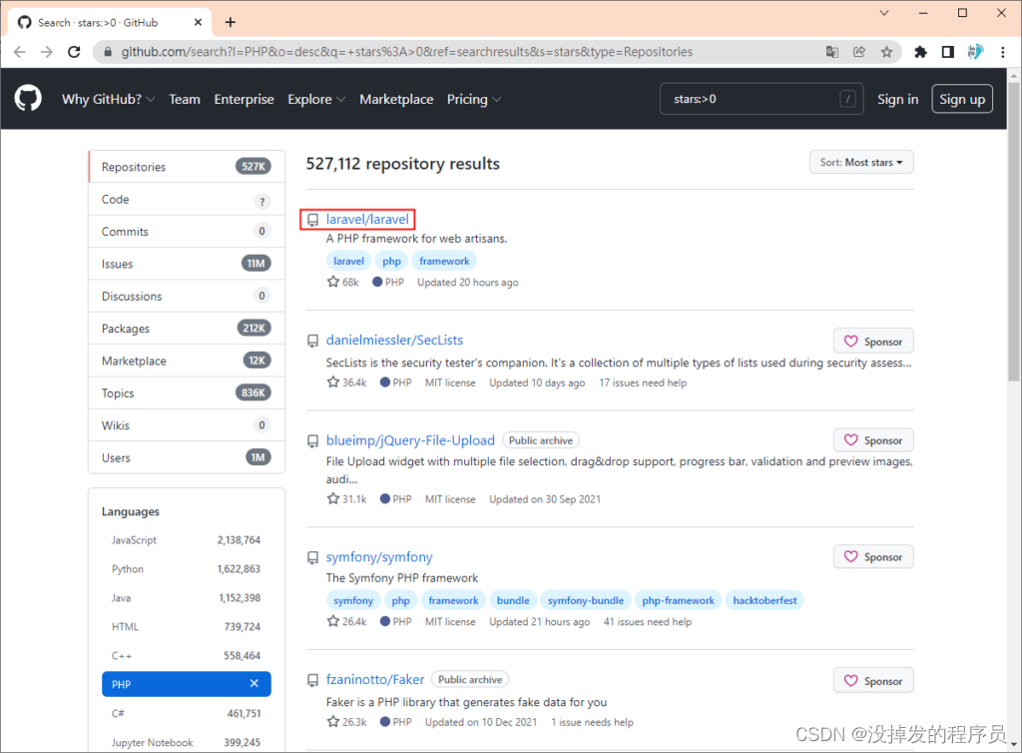
Task: Open the Sort: Most stars dropdown
Action: pyautogui.click(x=860, y=161)
